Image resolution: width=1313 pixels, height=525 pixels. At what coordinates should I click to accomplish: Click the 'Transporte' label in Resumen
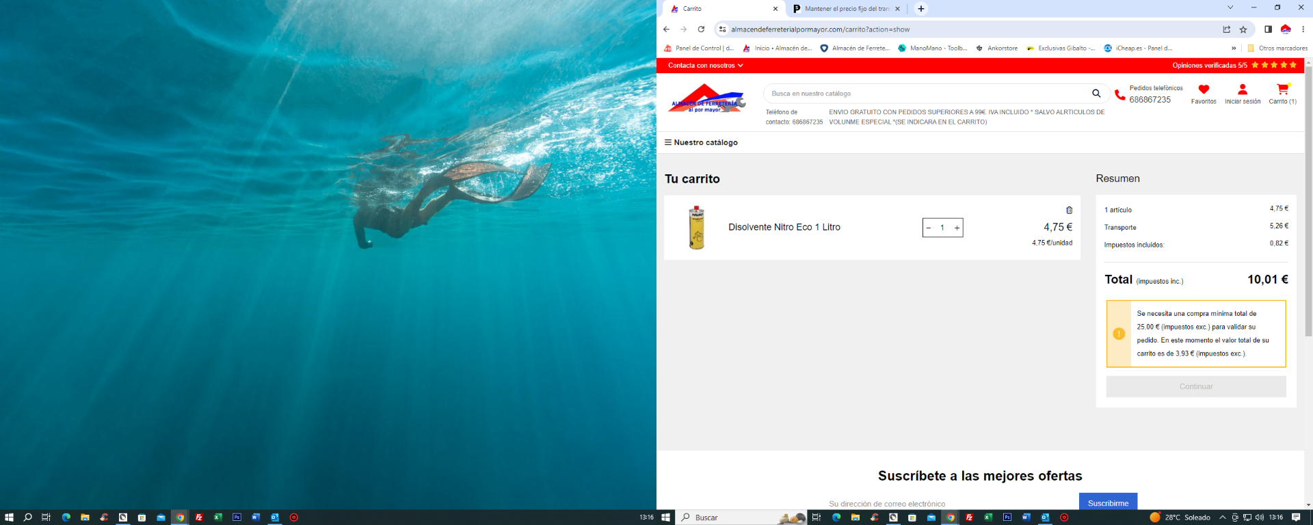1120,228
